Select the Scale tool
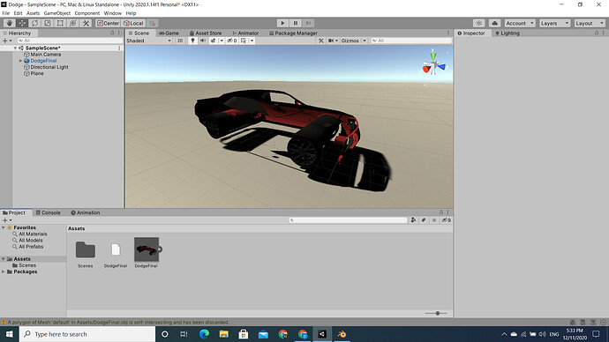The image size is (609, 342). pyautogui.click(x=48, y=23)
